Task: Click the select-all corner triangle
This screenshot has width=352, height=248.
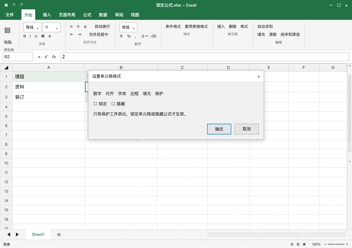Action: [x=6, y=68]
